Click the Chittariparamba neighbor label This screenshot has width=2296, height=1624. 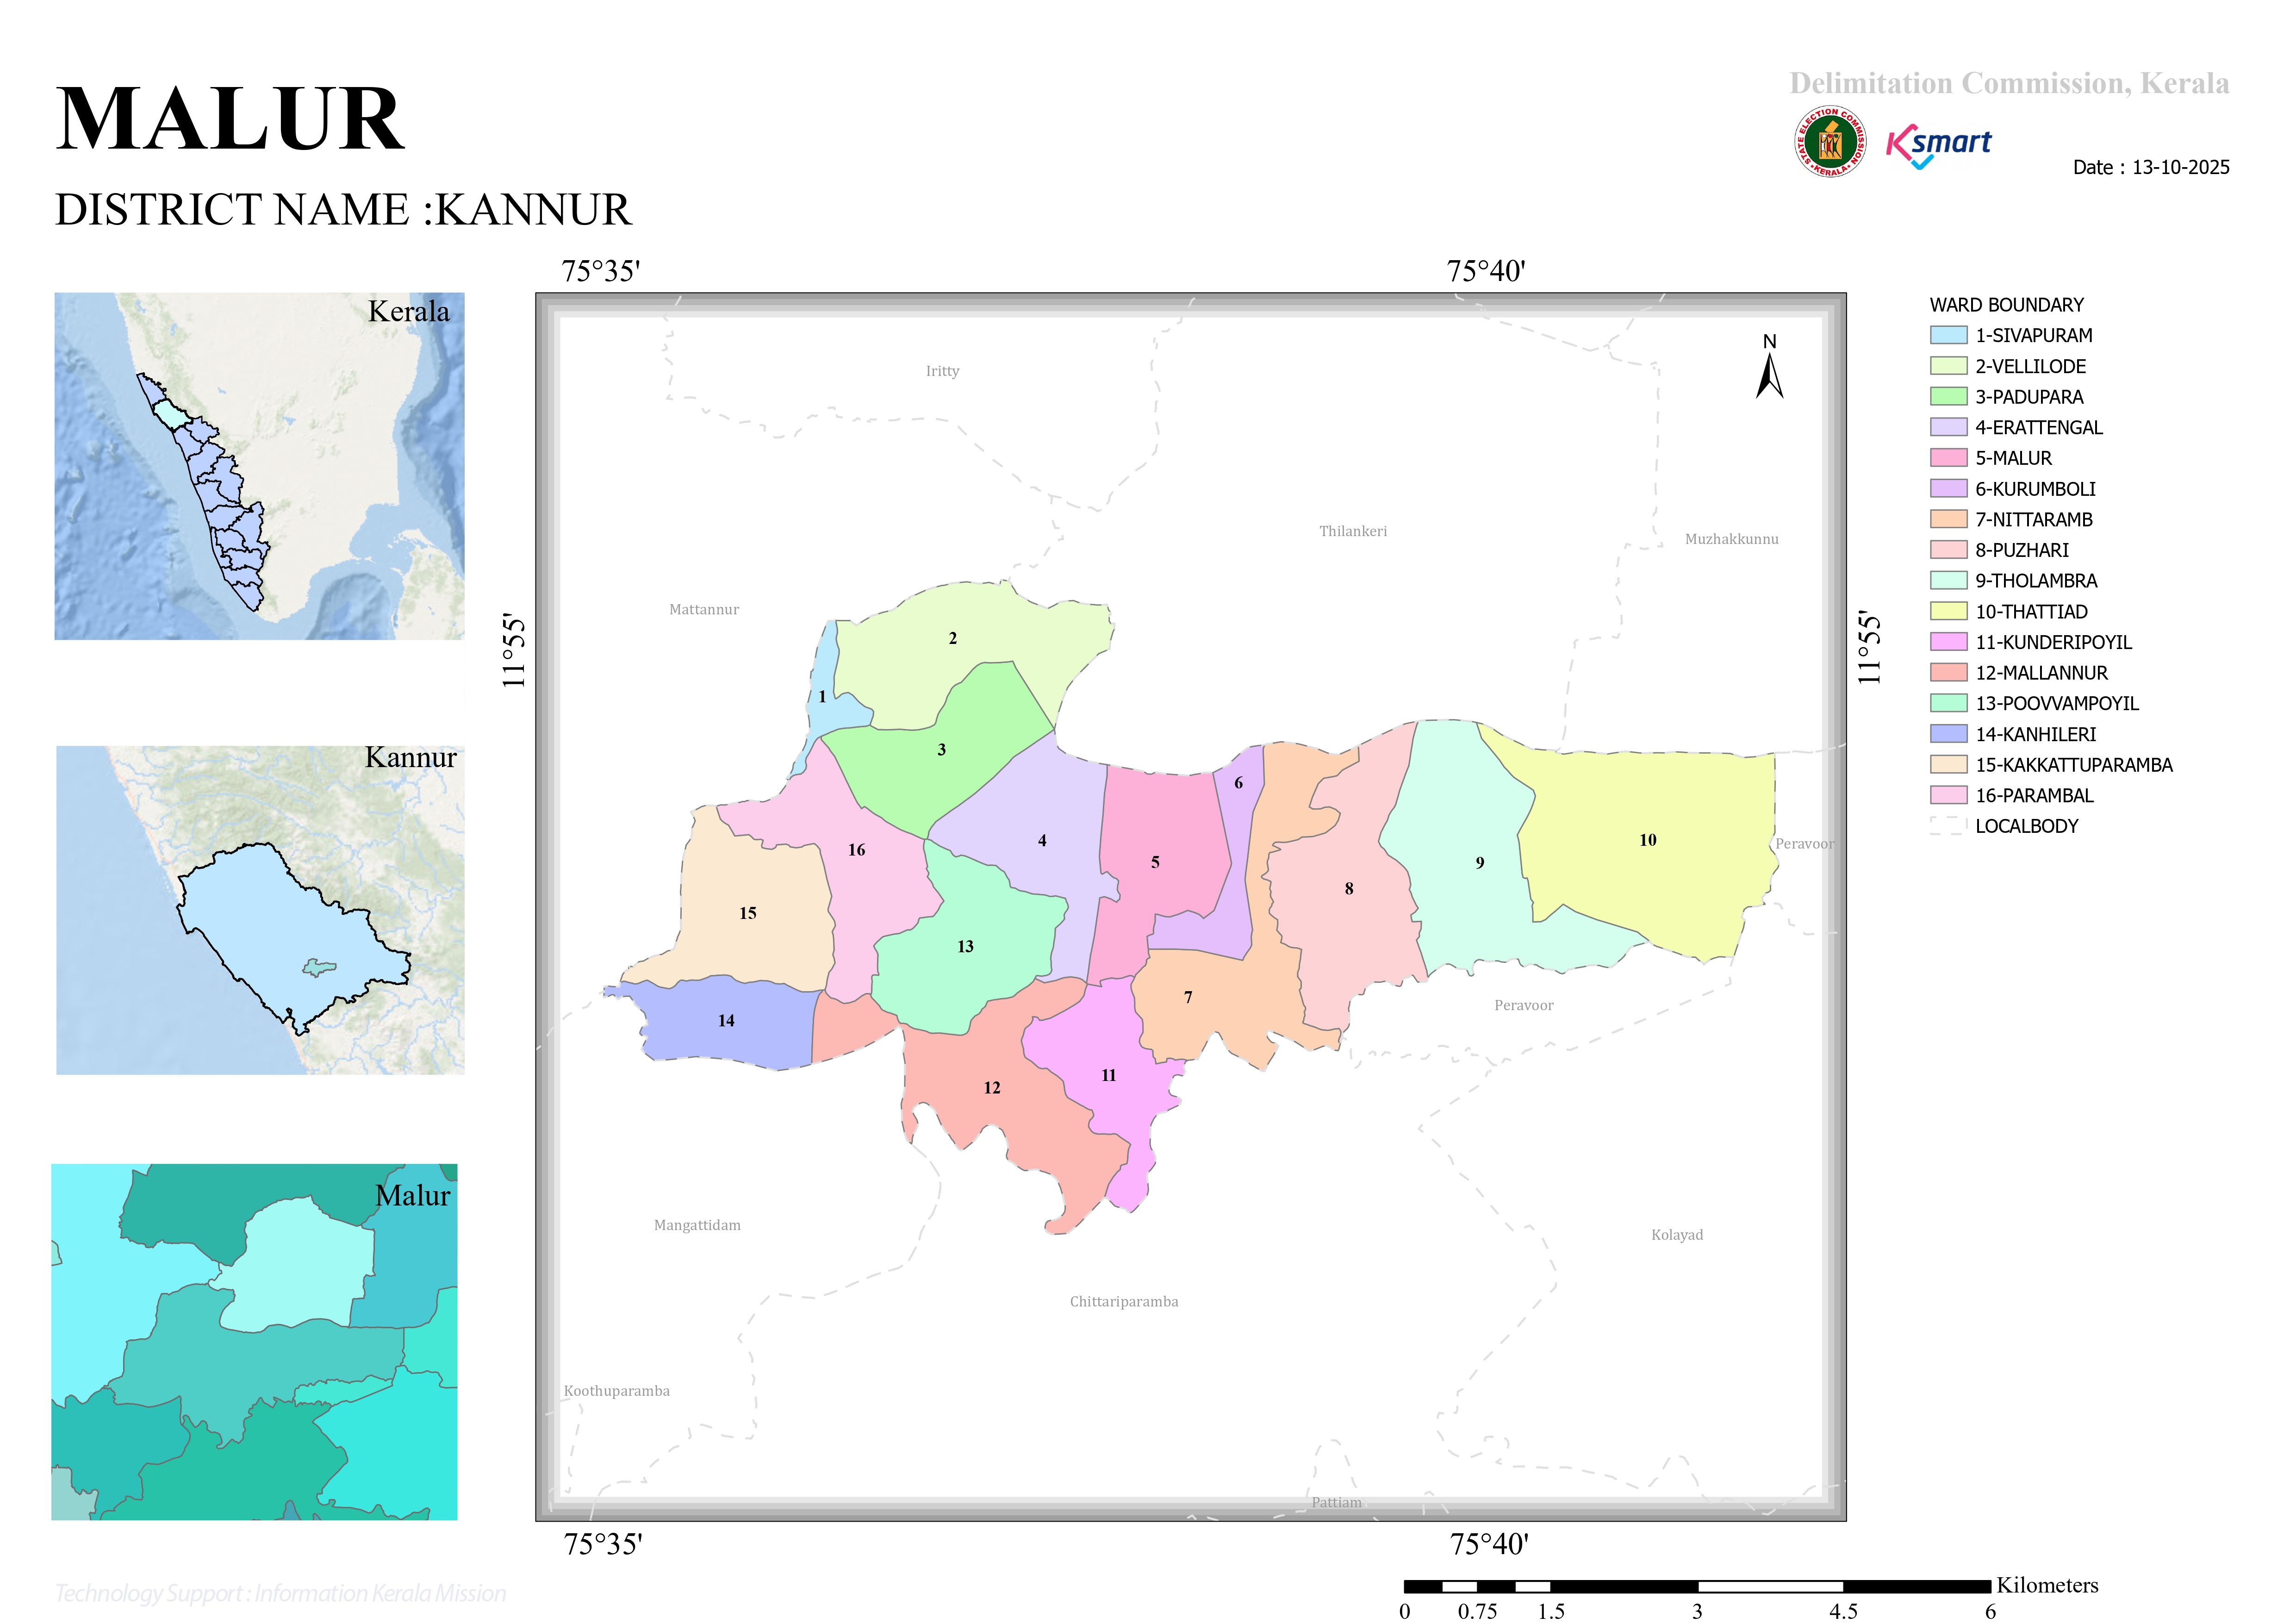coord(1124,1302)
